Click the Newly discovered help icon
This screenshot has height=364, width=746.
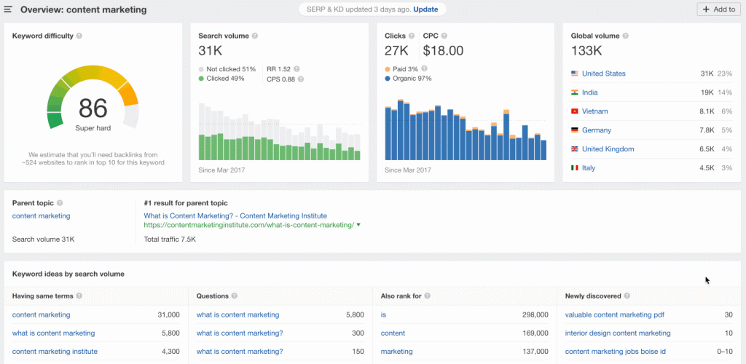point(627,296)
